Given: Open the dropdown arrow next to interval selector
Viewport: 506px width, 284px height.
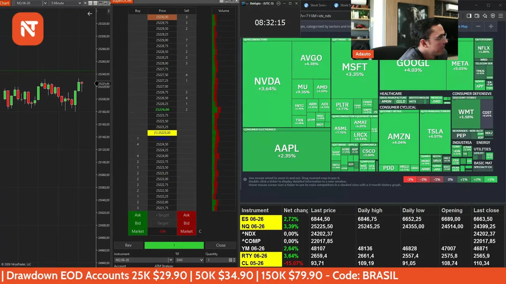Looking at the screenshot, I should 86,3.
